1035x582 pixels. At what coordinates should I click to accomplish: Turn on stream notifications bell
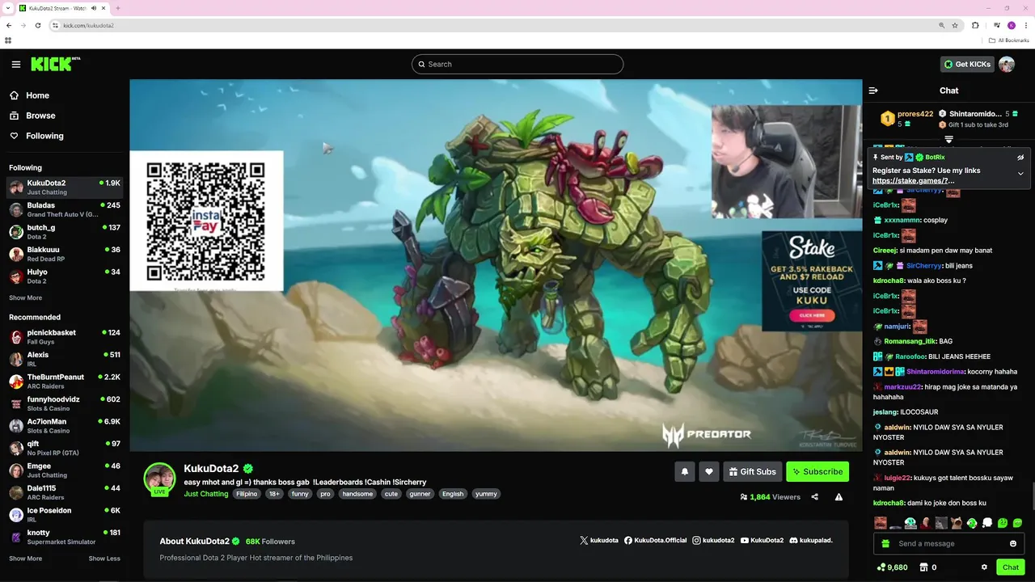coord(685,471)
